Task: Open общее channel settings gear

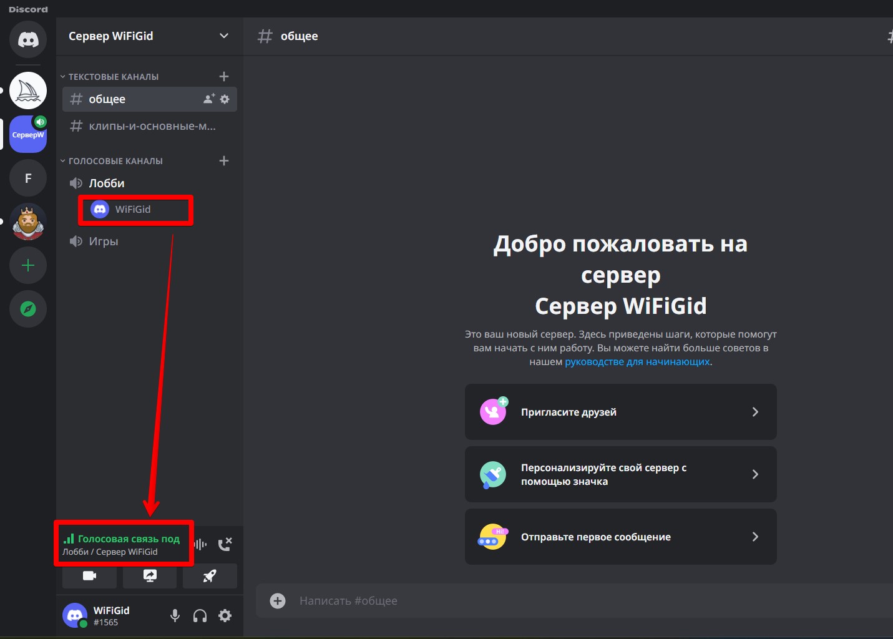Action: pos(225,99)
